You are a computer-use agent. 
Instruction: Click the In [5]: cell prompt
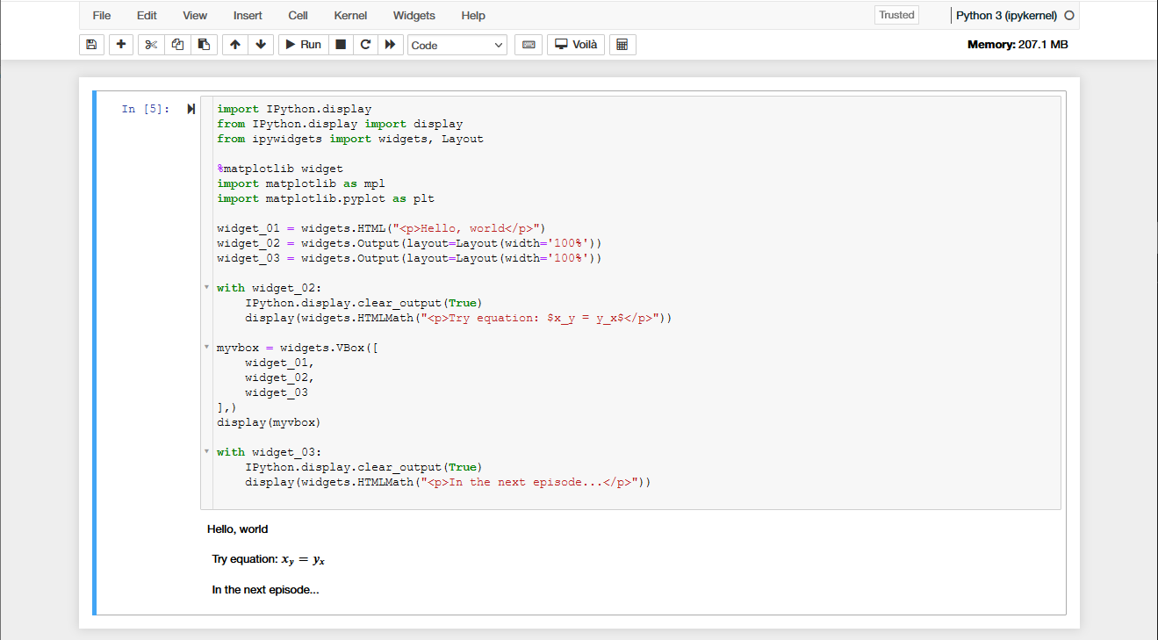coord(146,110)
